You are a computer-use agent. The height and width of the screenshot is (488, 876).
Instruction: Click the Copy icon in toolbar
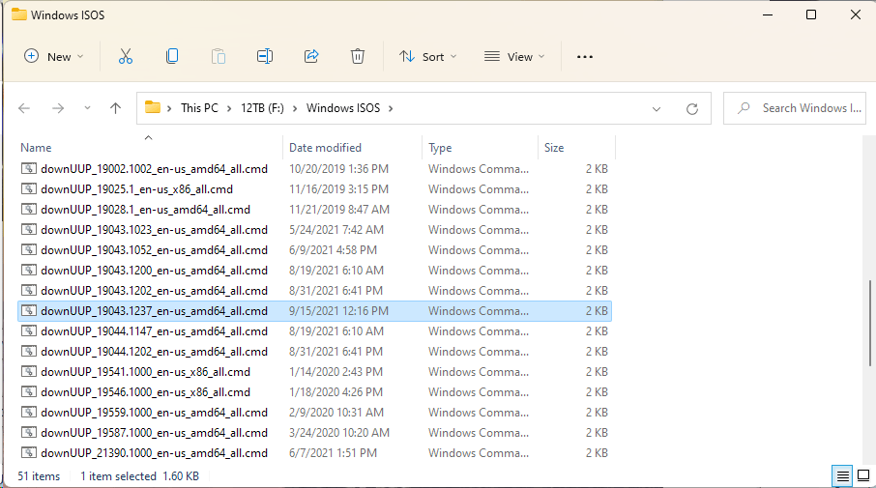[x=172, y=57]
